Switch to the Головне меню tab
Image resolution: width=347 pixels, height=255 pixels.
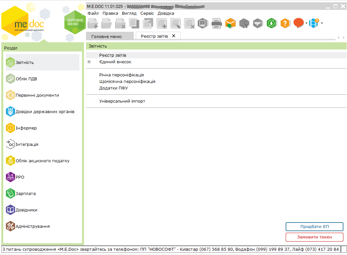pyautogui.click(x=106, y=36)
